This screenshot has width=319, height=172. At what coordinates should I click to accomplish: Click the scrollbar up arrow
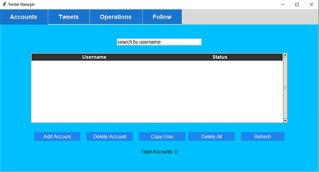(285, 55)
